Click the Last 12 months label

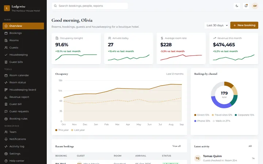(x=175, y=74)
